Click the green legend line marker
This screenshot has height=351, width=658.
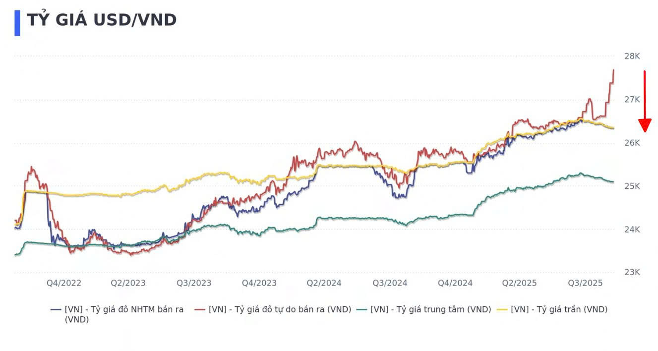point(361,309)
